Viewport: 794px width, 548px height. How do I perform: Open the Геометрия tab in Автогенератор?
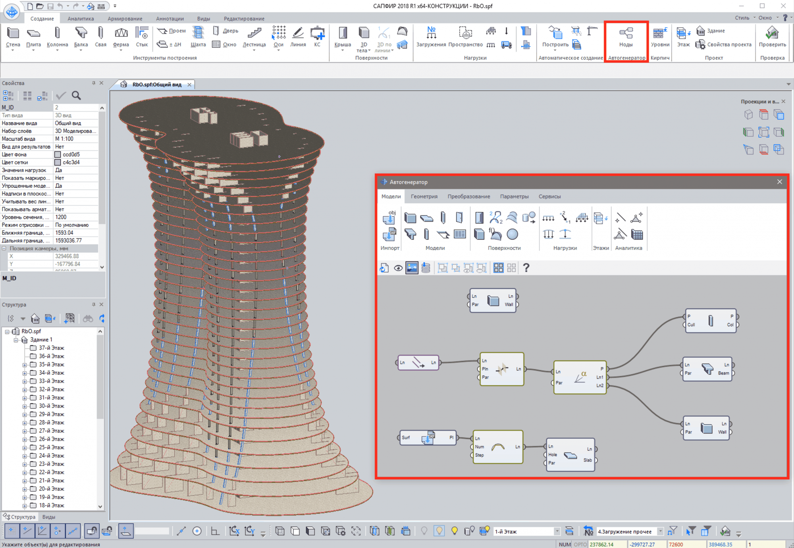(x=424, y=196)
